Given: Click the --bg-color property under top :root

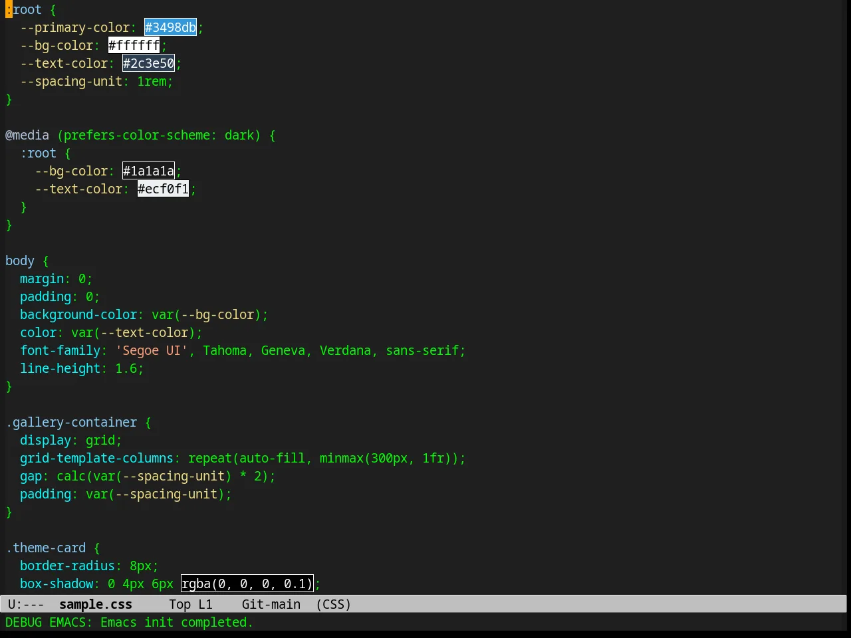Looking at the screenshot, I should click(x=57, y=45).
